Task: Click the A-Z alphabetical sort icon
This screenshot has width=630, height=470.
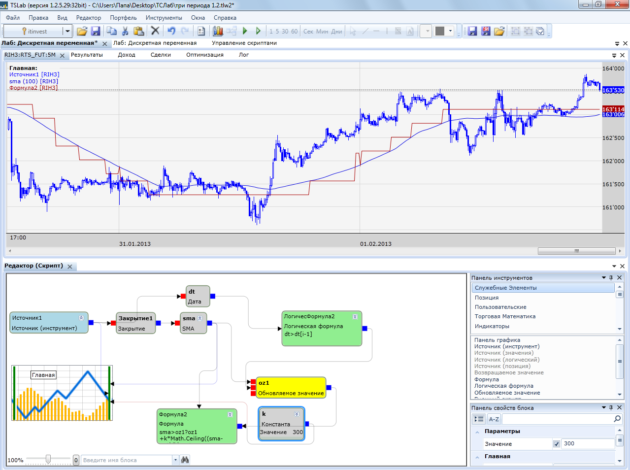Action: click(x=494, y=419)
